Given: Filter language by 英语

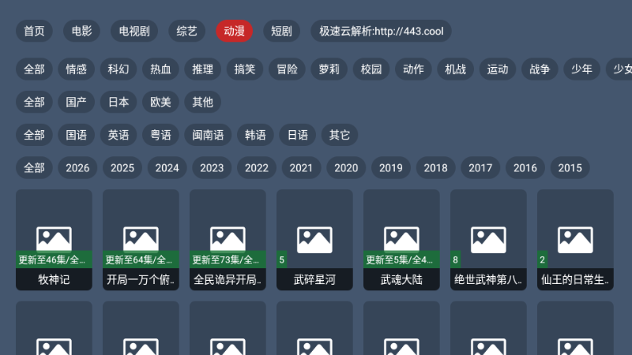Looking at the screenshot, I should pyautogui.click(x=118, y=135).
